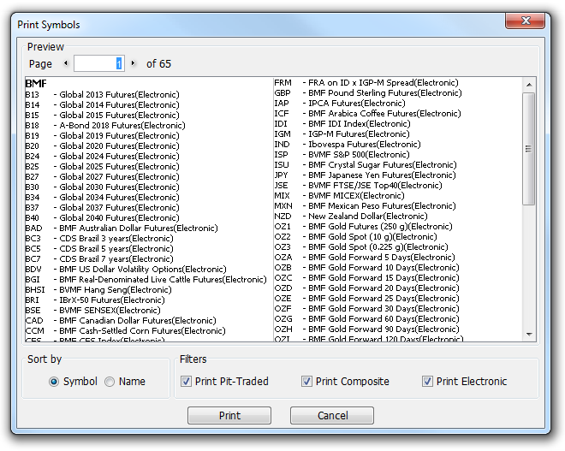Click the OZA Gold Forward 5 Days row
The image size is (565, 451).
[x=365, y=258]
